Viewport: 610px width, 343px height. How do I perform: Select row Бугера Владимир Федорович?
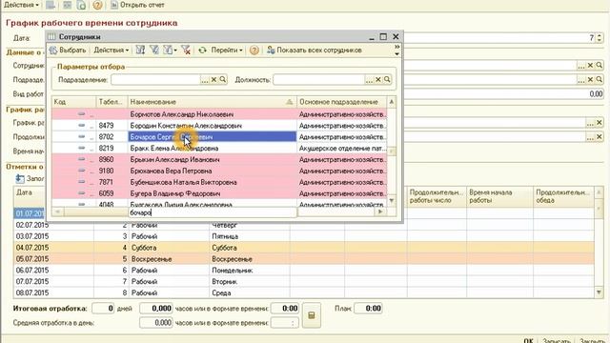(x=220, y=193)
